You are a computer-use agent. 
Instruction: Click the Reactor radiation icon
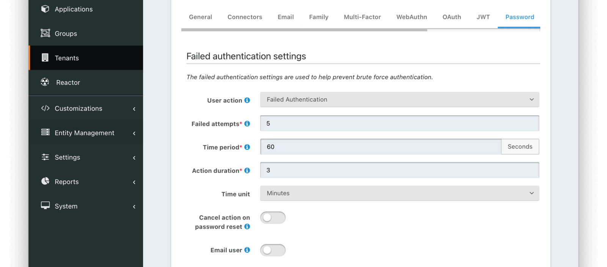click(x=45, y=82)
